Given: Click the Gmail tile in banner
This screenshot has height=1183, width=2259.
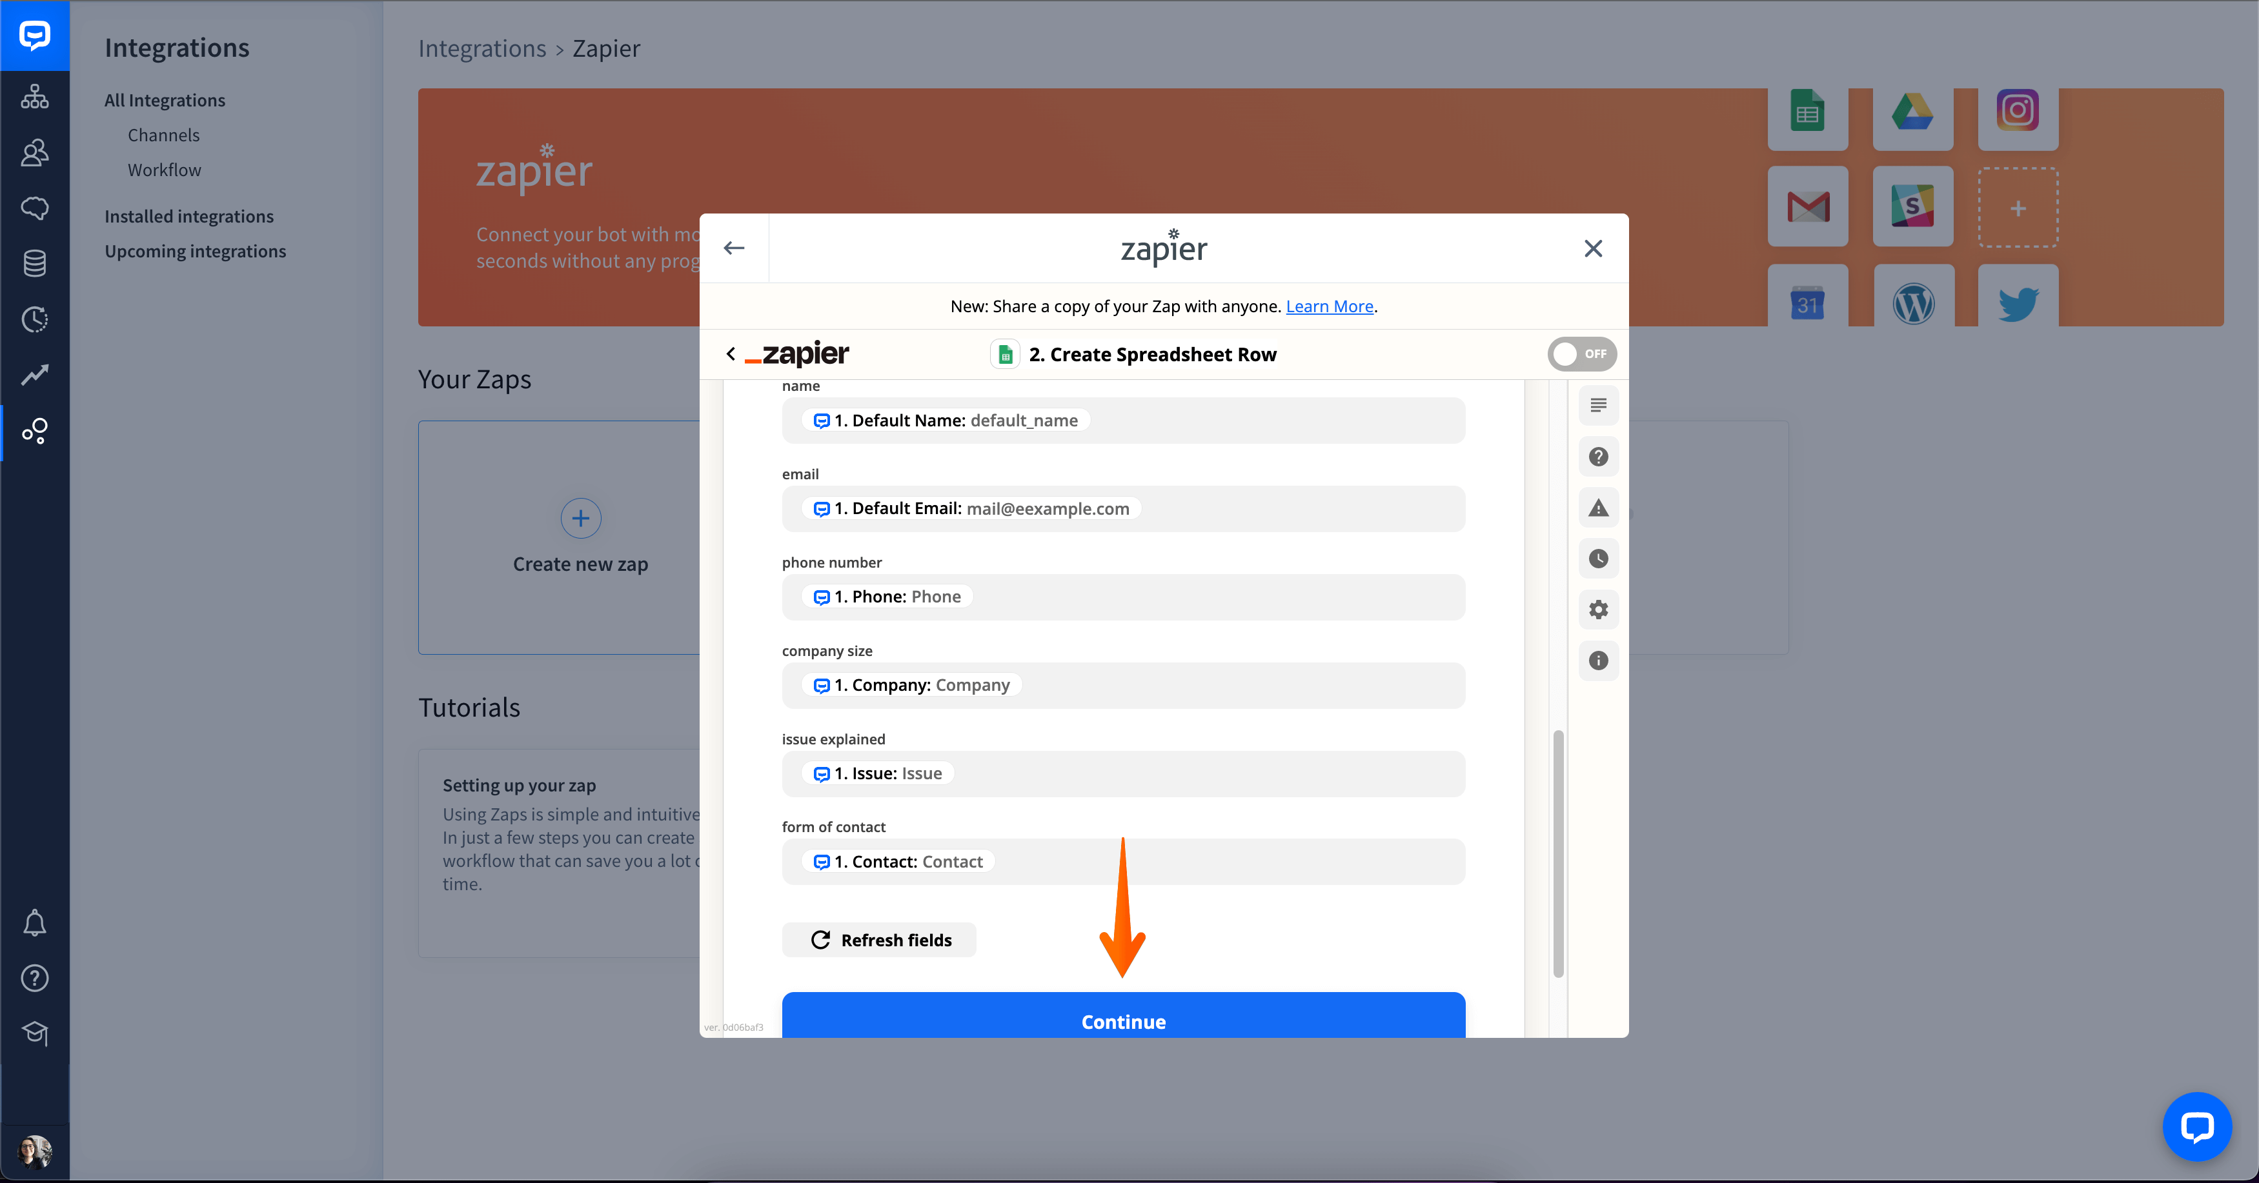Looking at the screenshot, I should pos(1807,207).
